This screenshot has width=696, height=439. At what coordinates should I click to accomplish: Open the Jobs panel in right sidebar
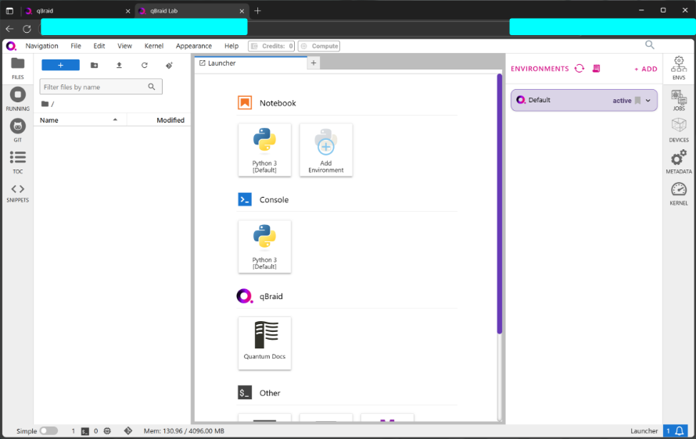point(679,100)
